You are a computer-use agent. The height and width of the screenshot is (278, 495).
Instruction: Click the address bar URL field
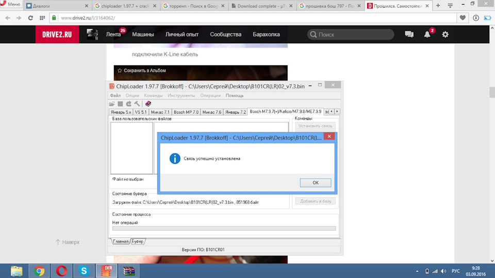253,18
